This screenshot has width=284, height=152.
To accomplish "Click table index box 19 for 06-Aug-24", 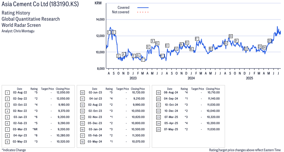I will (158, 93).
